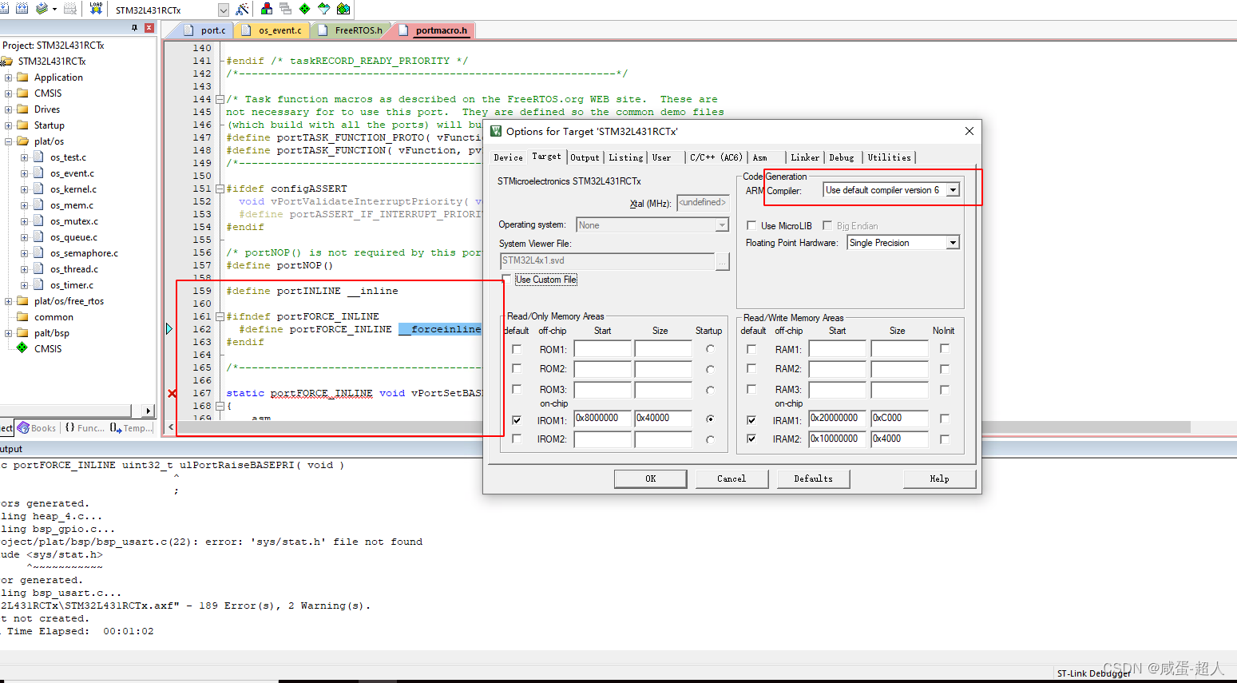1237x683 pixels.
Task: Click the Defaults button
Action: [813, 478]
